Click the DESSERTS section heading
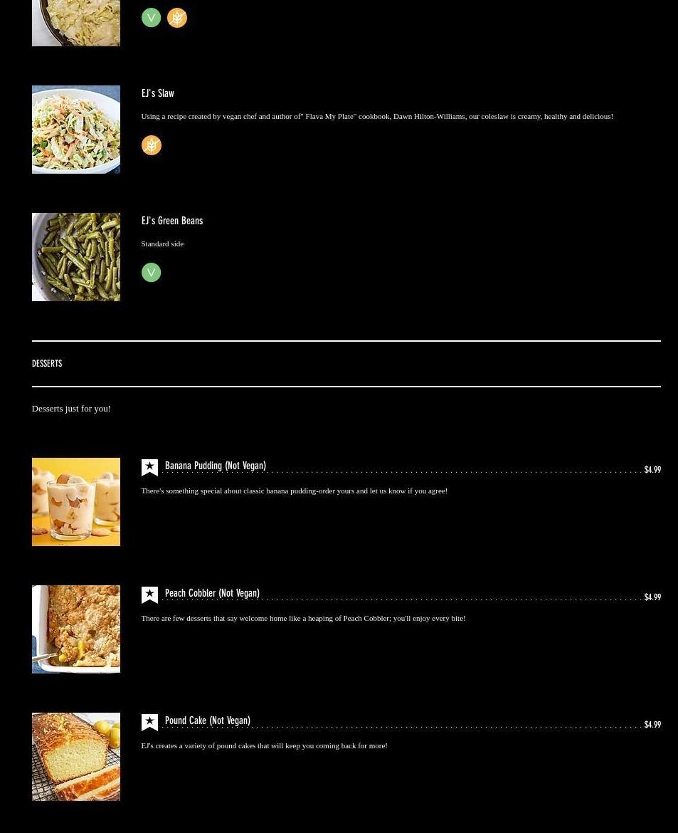This screenshot has width=678, height=833. 47,363
